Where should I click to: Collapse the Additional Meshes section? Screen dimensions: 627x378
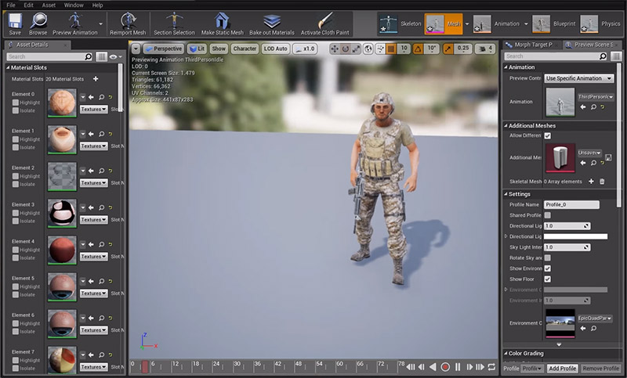coord(506,125)
